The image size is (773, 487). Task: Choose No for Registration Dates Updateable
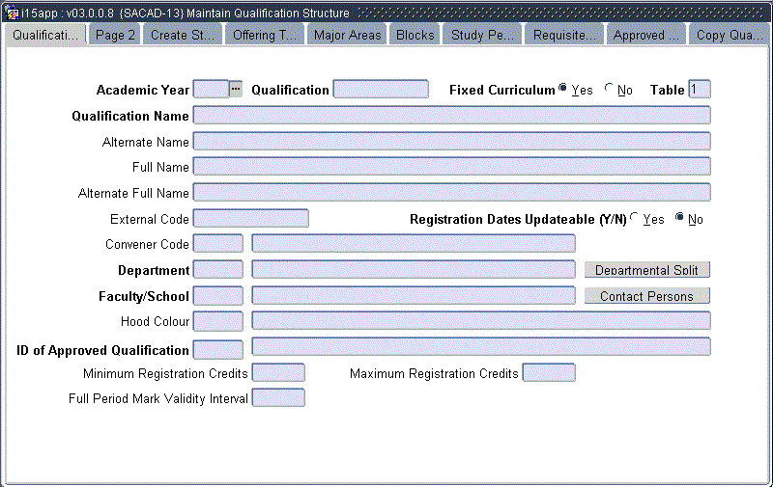click(680, 218)
